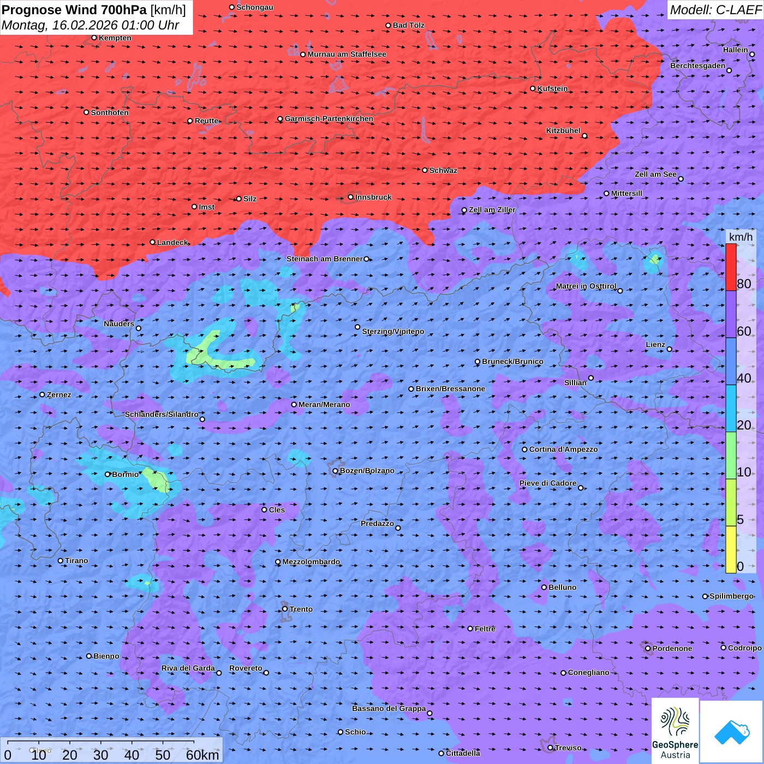Click the Treviso city label
764x764 pixels.
click(x=568, y=748)
